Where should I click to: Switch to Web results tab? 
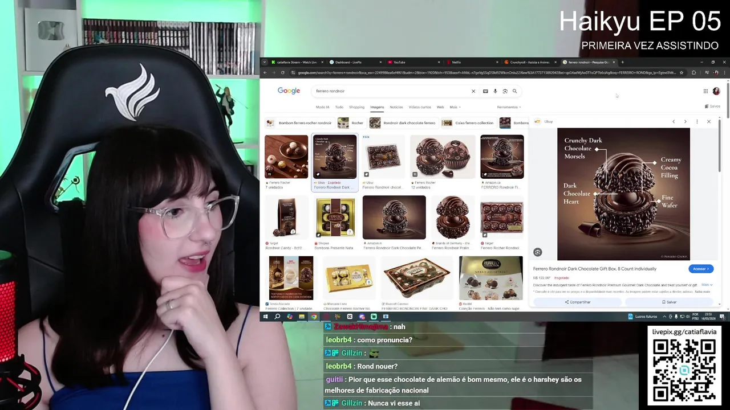440,107
